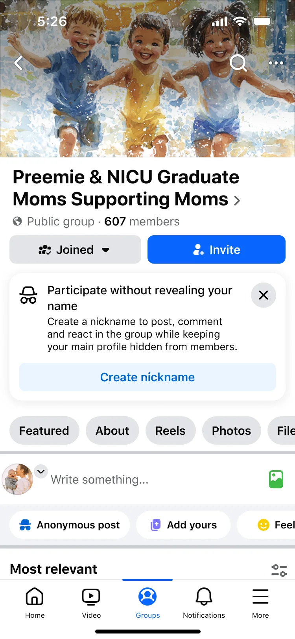
Task: Start an Anonymous post
Action: click(70, 525)
